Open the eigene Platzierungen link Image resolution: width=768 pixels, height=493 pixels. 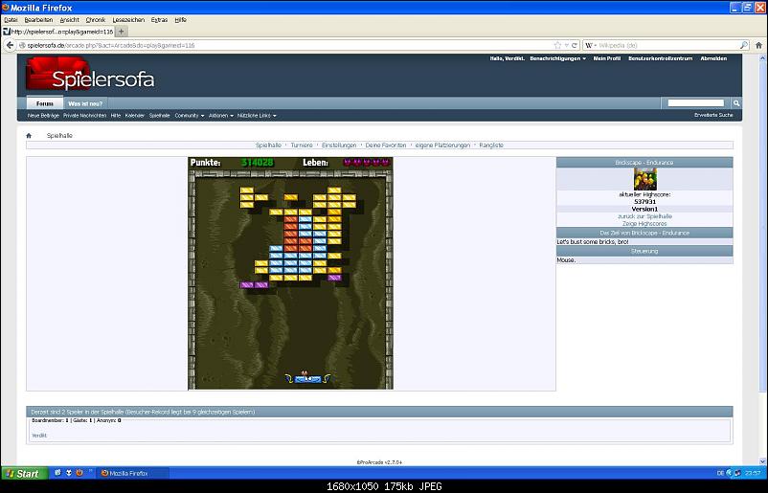tap(442, 146)
